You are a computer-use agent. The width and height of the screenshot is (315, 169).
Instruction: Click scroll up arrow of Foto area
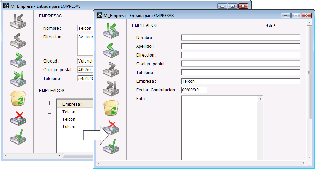coord(260,99)
